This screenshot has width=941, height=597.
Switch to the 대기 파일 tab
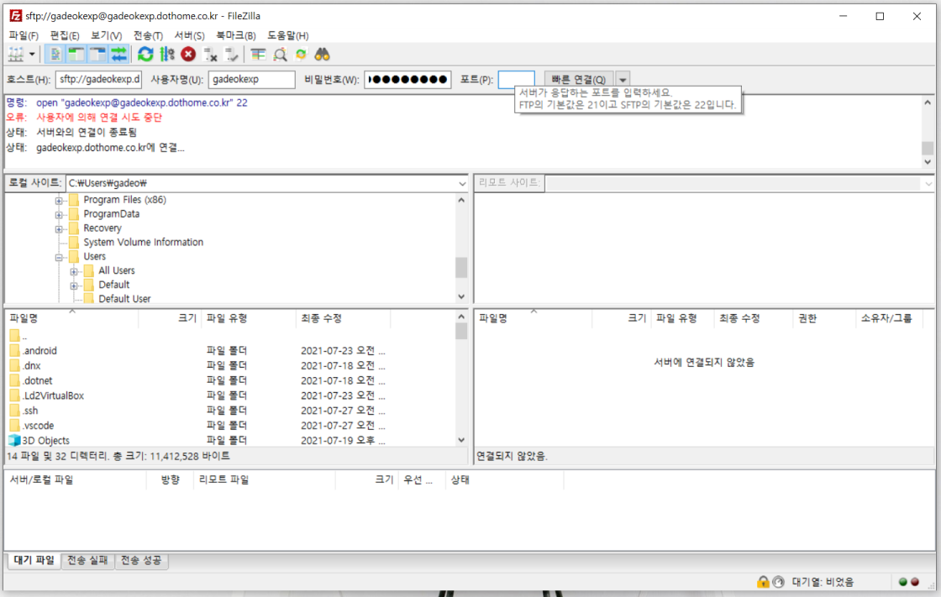[x=34, y=560]
